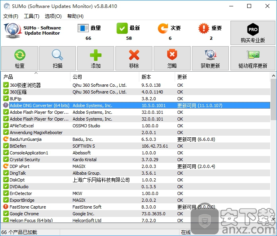
Task: Click the red X 移除 (Remove) button
Action: (x=134, y=58)
